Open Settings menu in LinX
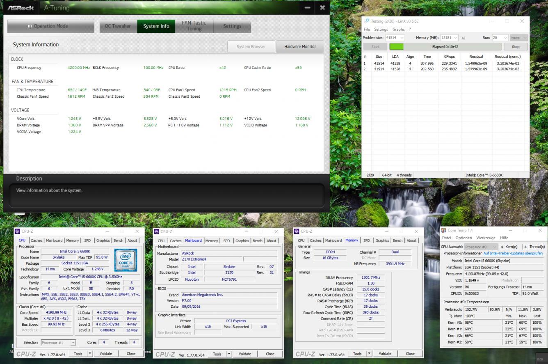The width and height of the screenshot is (548, 364). click(x=381, y=29)
